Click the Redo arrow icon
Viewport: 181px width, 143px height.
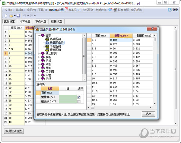click(x=31, y=16)
